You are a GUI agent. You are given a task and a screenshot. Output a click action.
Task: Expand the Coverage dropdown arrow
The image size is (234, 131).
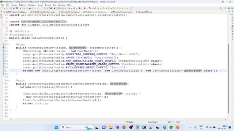(x=82, y=8)
